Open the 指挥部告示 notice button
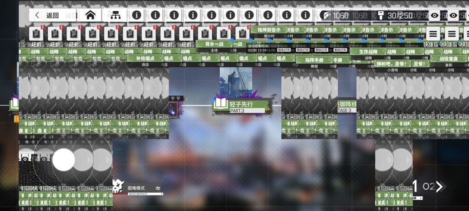 [x=269, y=30]
